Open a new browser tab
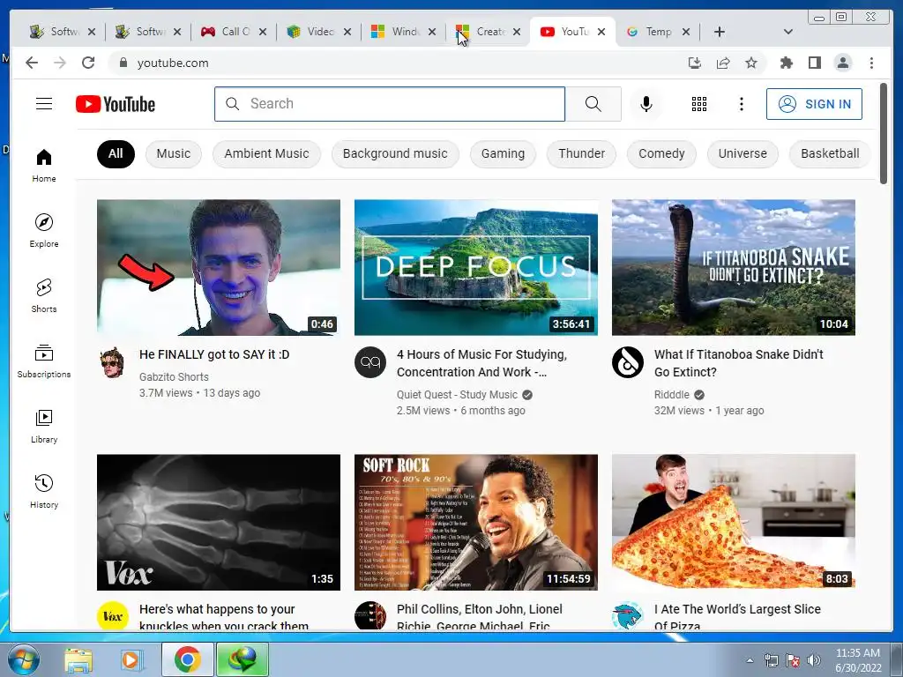Screen dimensions: 903x677 click(720, 32)
